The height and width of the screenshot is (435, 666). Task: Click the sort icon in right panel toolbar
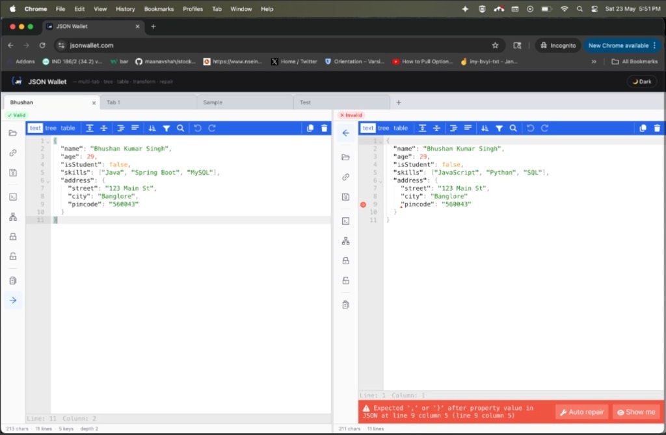(x=485, y=128)
